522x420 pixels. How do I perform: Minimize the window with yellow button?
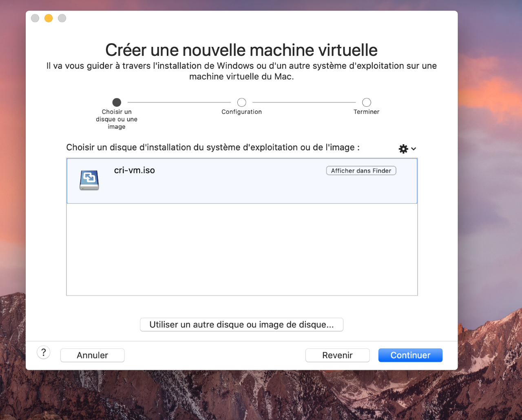pos(49,18)
